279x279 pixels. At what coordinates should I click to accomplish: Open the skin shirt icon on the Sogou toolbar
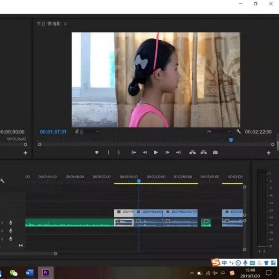(x=266, y=263)
